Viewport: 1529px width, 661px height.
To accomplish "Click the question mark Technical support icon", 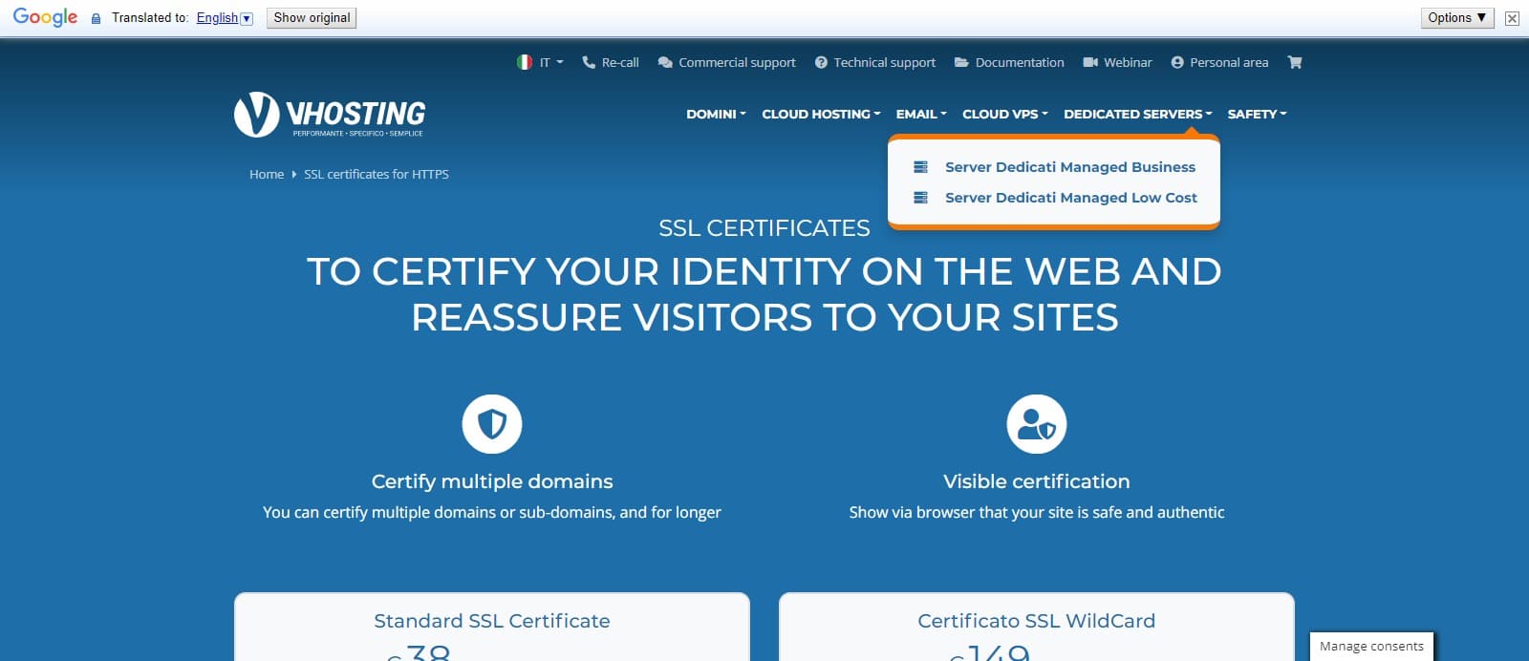I will tap(821, 62).
